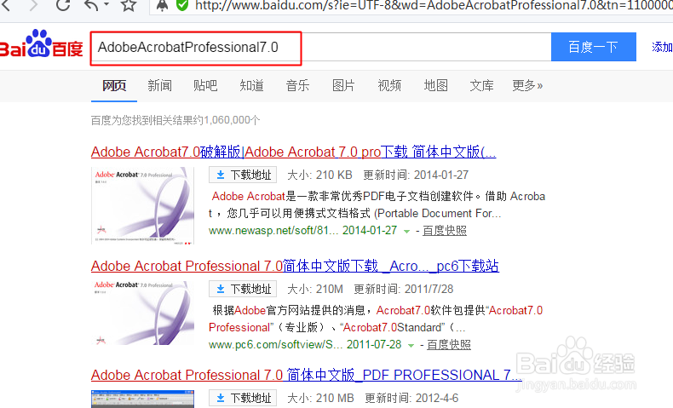Click the 添加 link beside search button
This screenshot has height=408, width=673.
pos(662,47)
